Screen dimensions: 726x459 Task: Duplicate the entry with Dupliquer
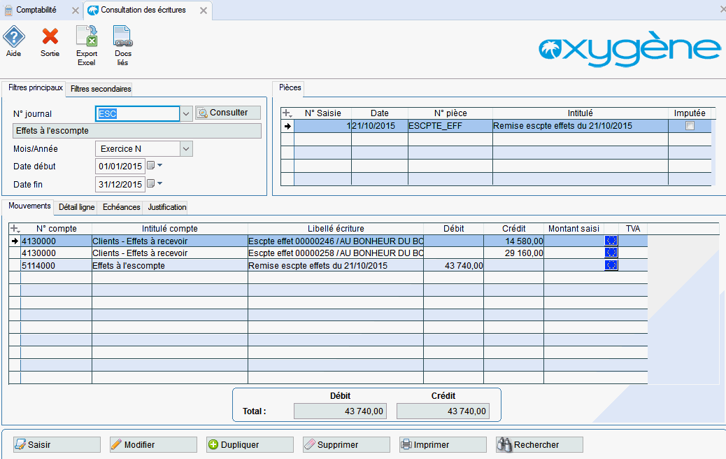250,444
